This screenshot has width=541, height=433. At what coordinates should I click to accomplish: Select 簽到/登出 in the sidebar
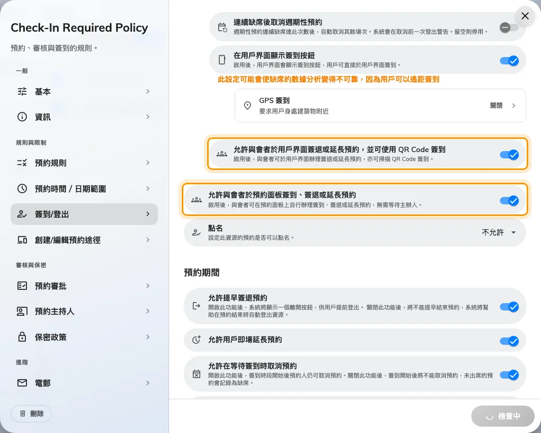point(84,214)
